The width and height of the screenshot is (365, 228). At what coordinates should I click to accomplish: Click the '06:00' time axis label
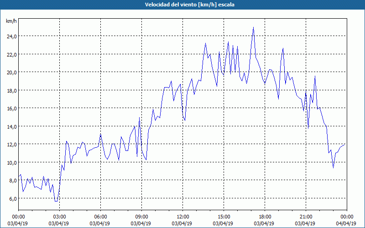(100, 217)
